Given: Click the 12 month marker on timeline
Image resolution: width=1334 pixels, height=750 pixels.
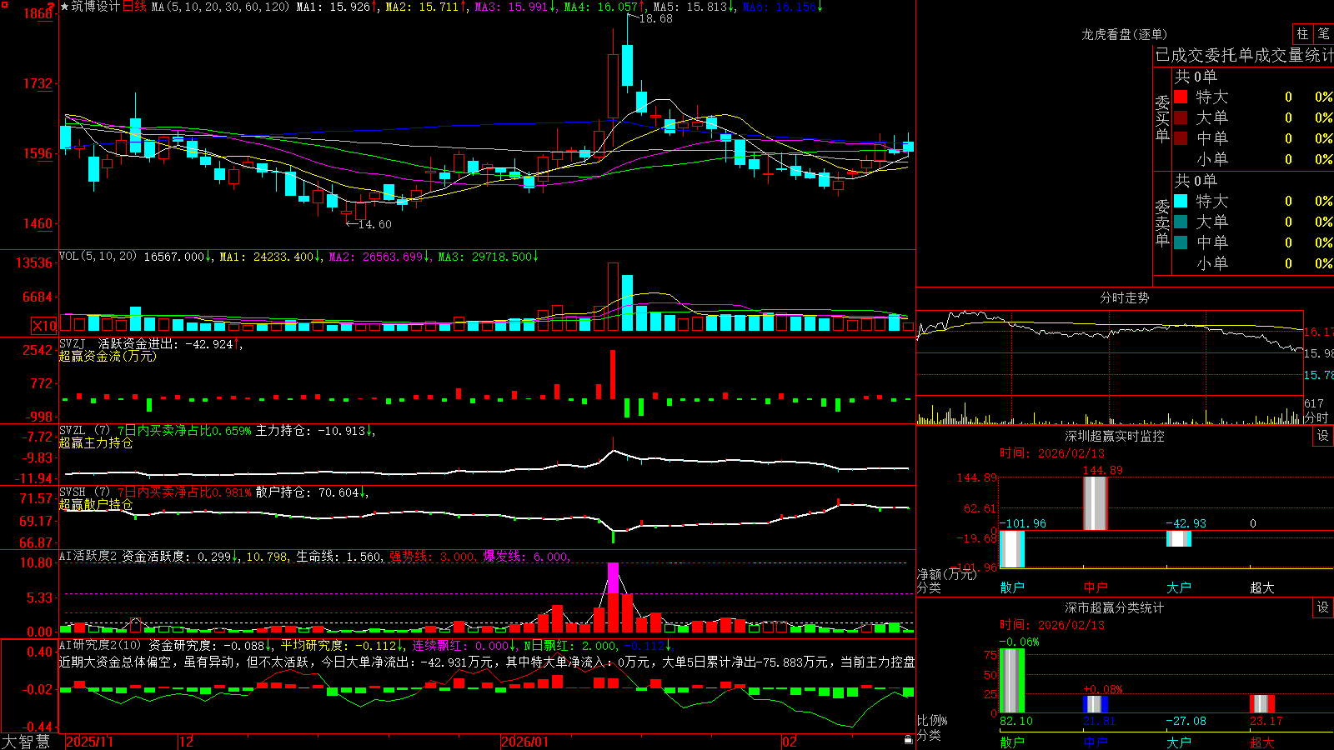Looking at the screenshot, I should coord(186,742).
